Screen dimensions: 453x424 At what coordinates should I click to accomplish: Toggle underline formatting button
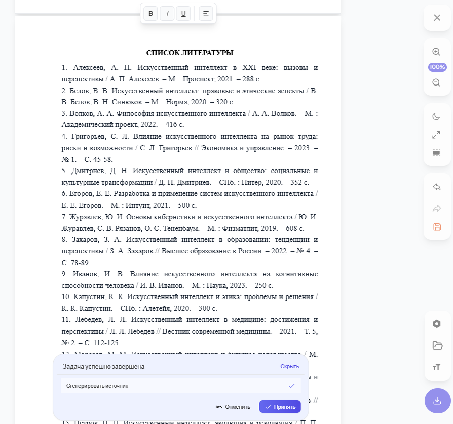(183, 13)
